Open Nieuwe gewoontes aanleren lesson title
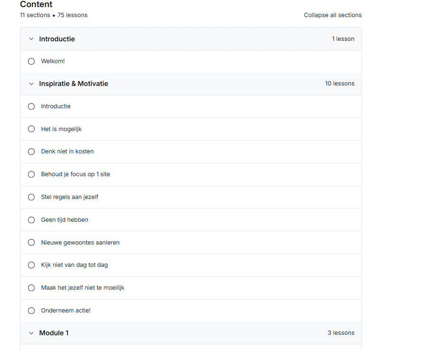 point(80,243)
